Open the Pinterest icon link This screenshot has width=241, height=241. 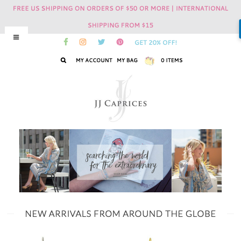click(x=120, y=42)
